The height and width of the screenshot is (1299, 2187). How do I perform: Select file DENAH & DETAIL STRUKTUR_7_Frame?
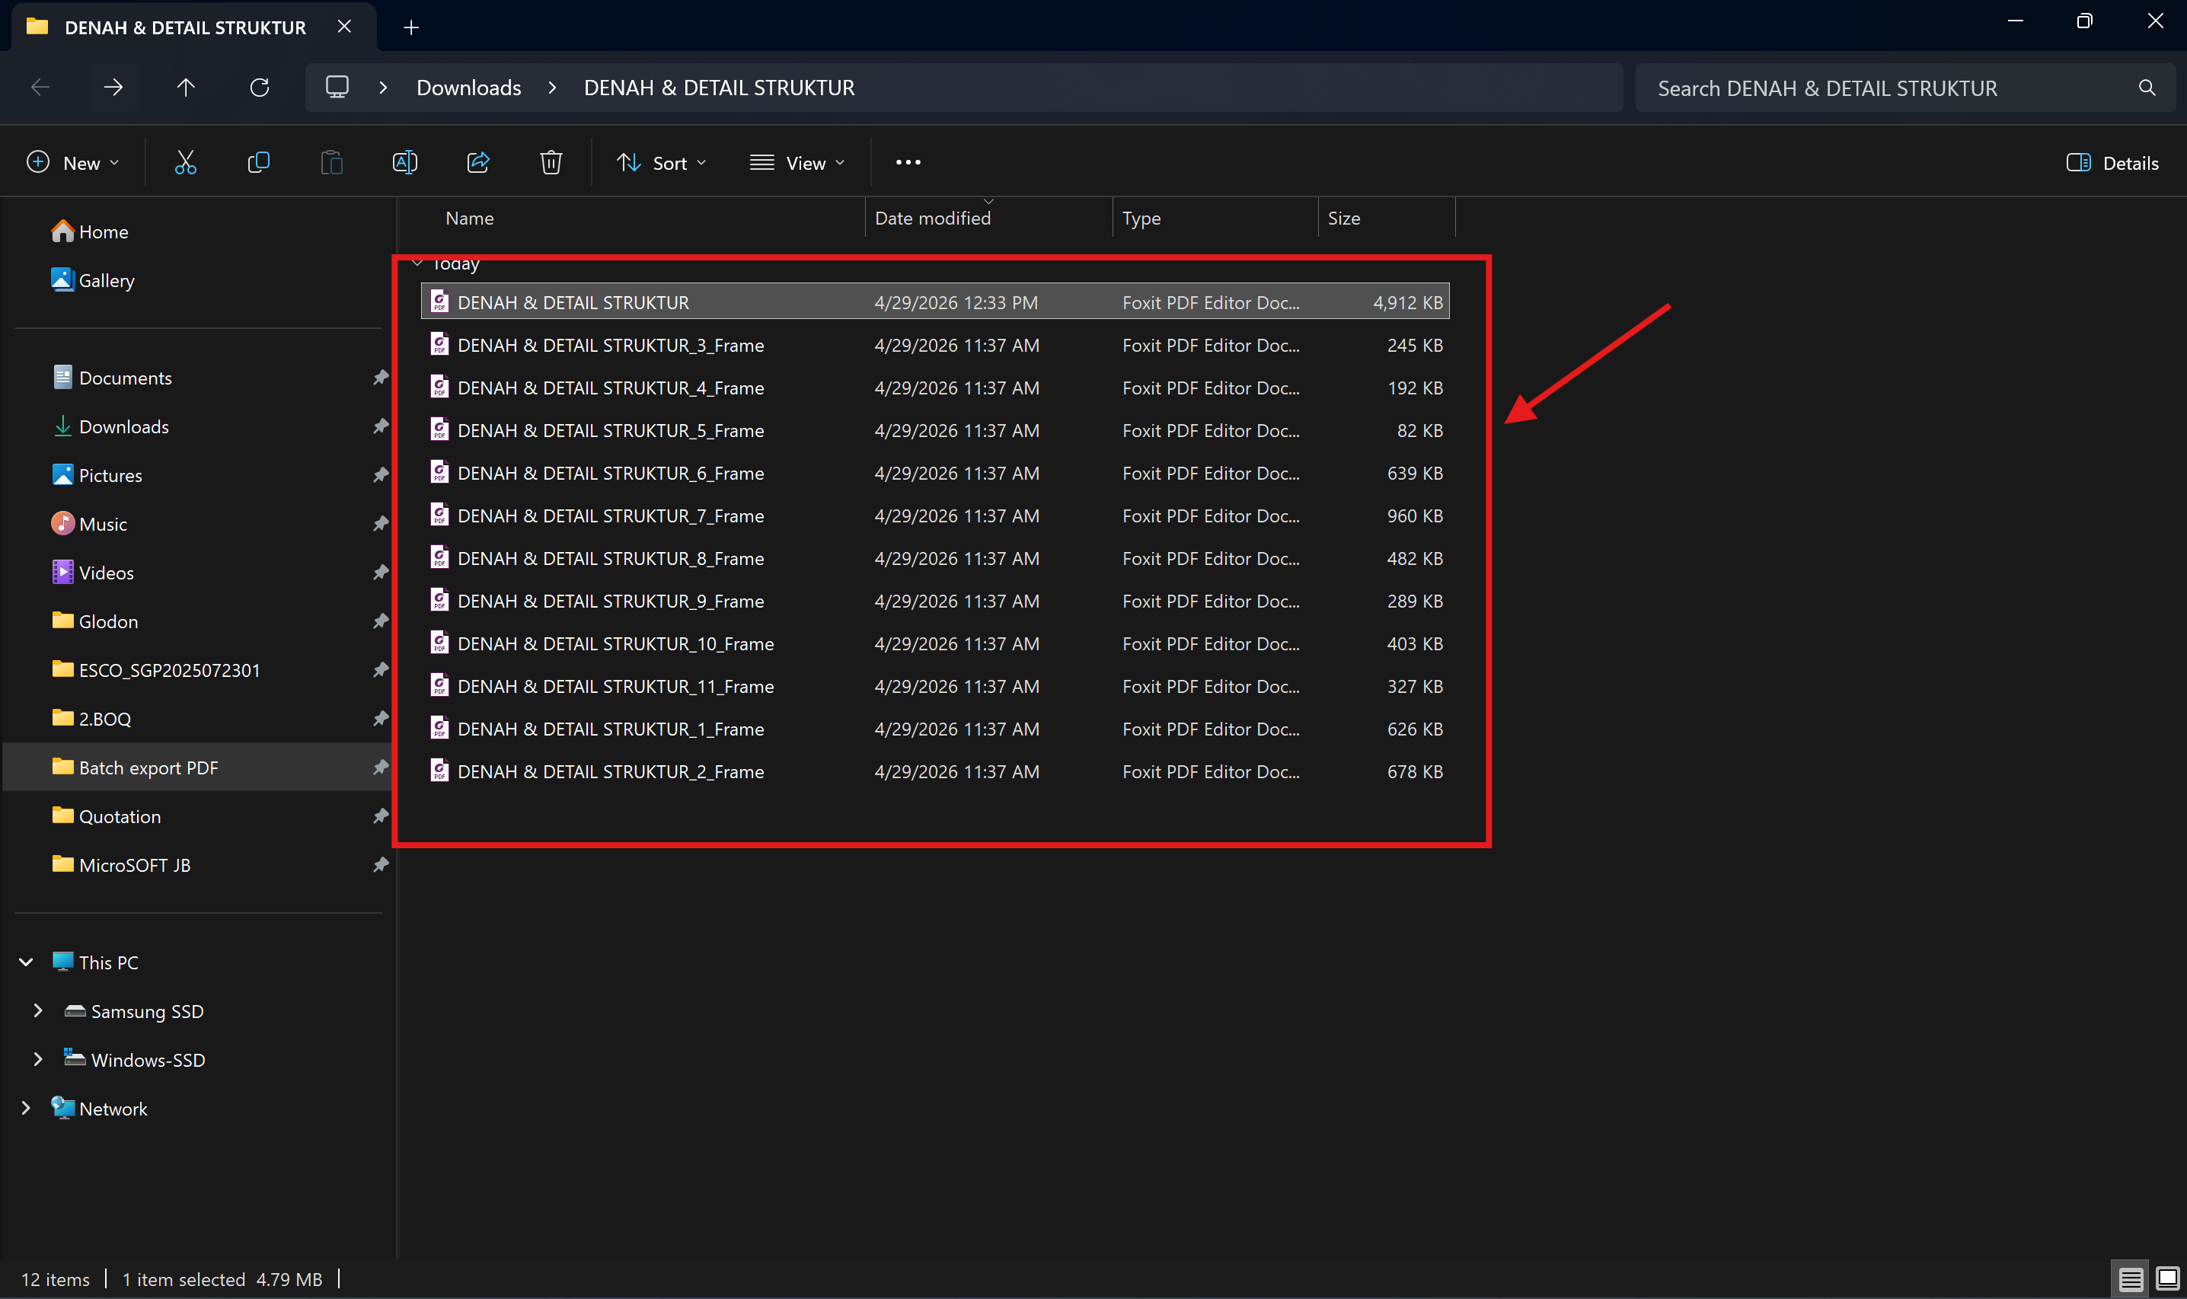[934, 516]
